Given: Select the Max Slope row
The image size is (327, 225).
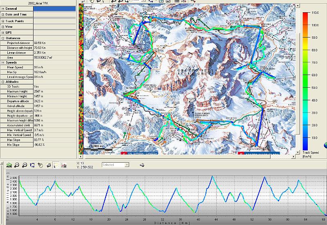Looking at the screenshot, I should (38, 140).
